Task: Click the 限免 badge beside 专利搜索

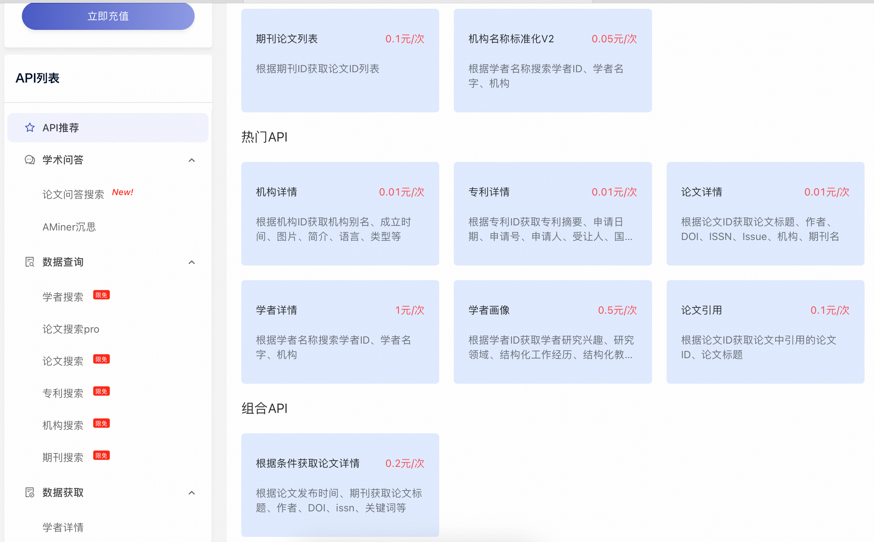Action: (x=101, y=391)
